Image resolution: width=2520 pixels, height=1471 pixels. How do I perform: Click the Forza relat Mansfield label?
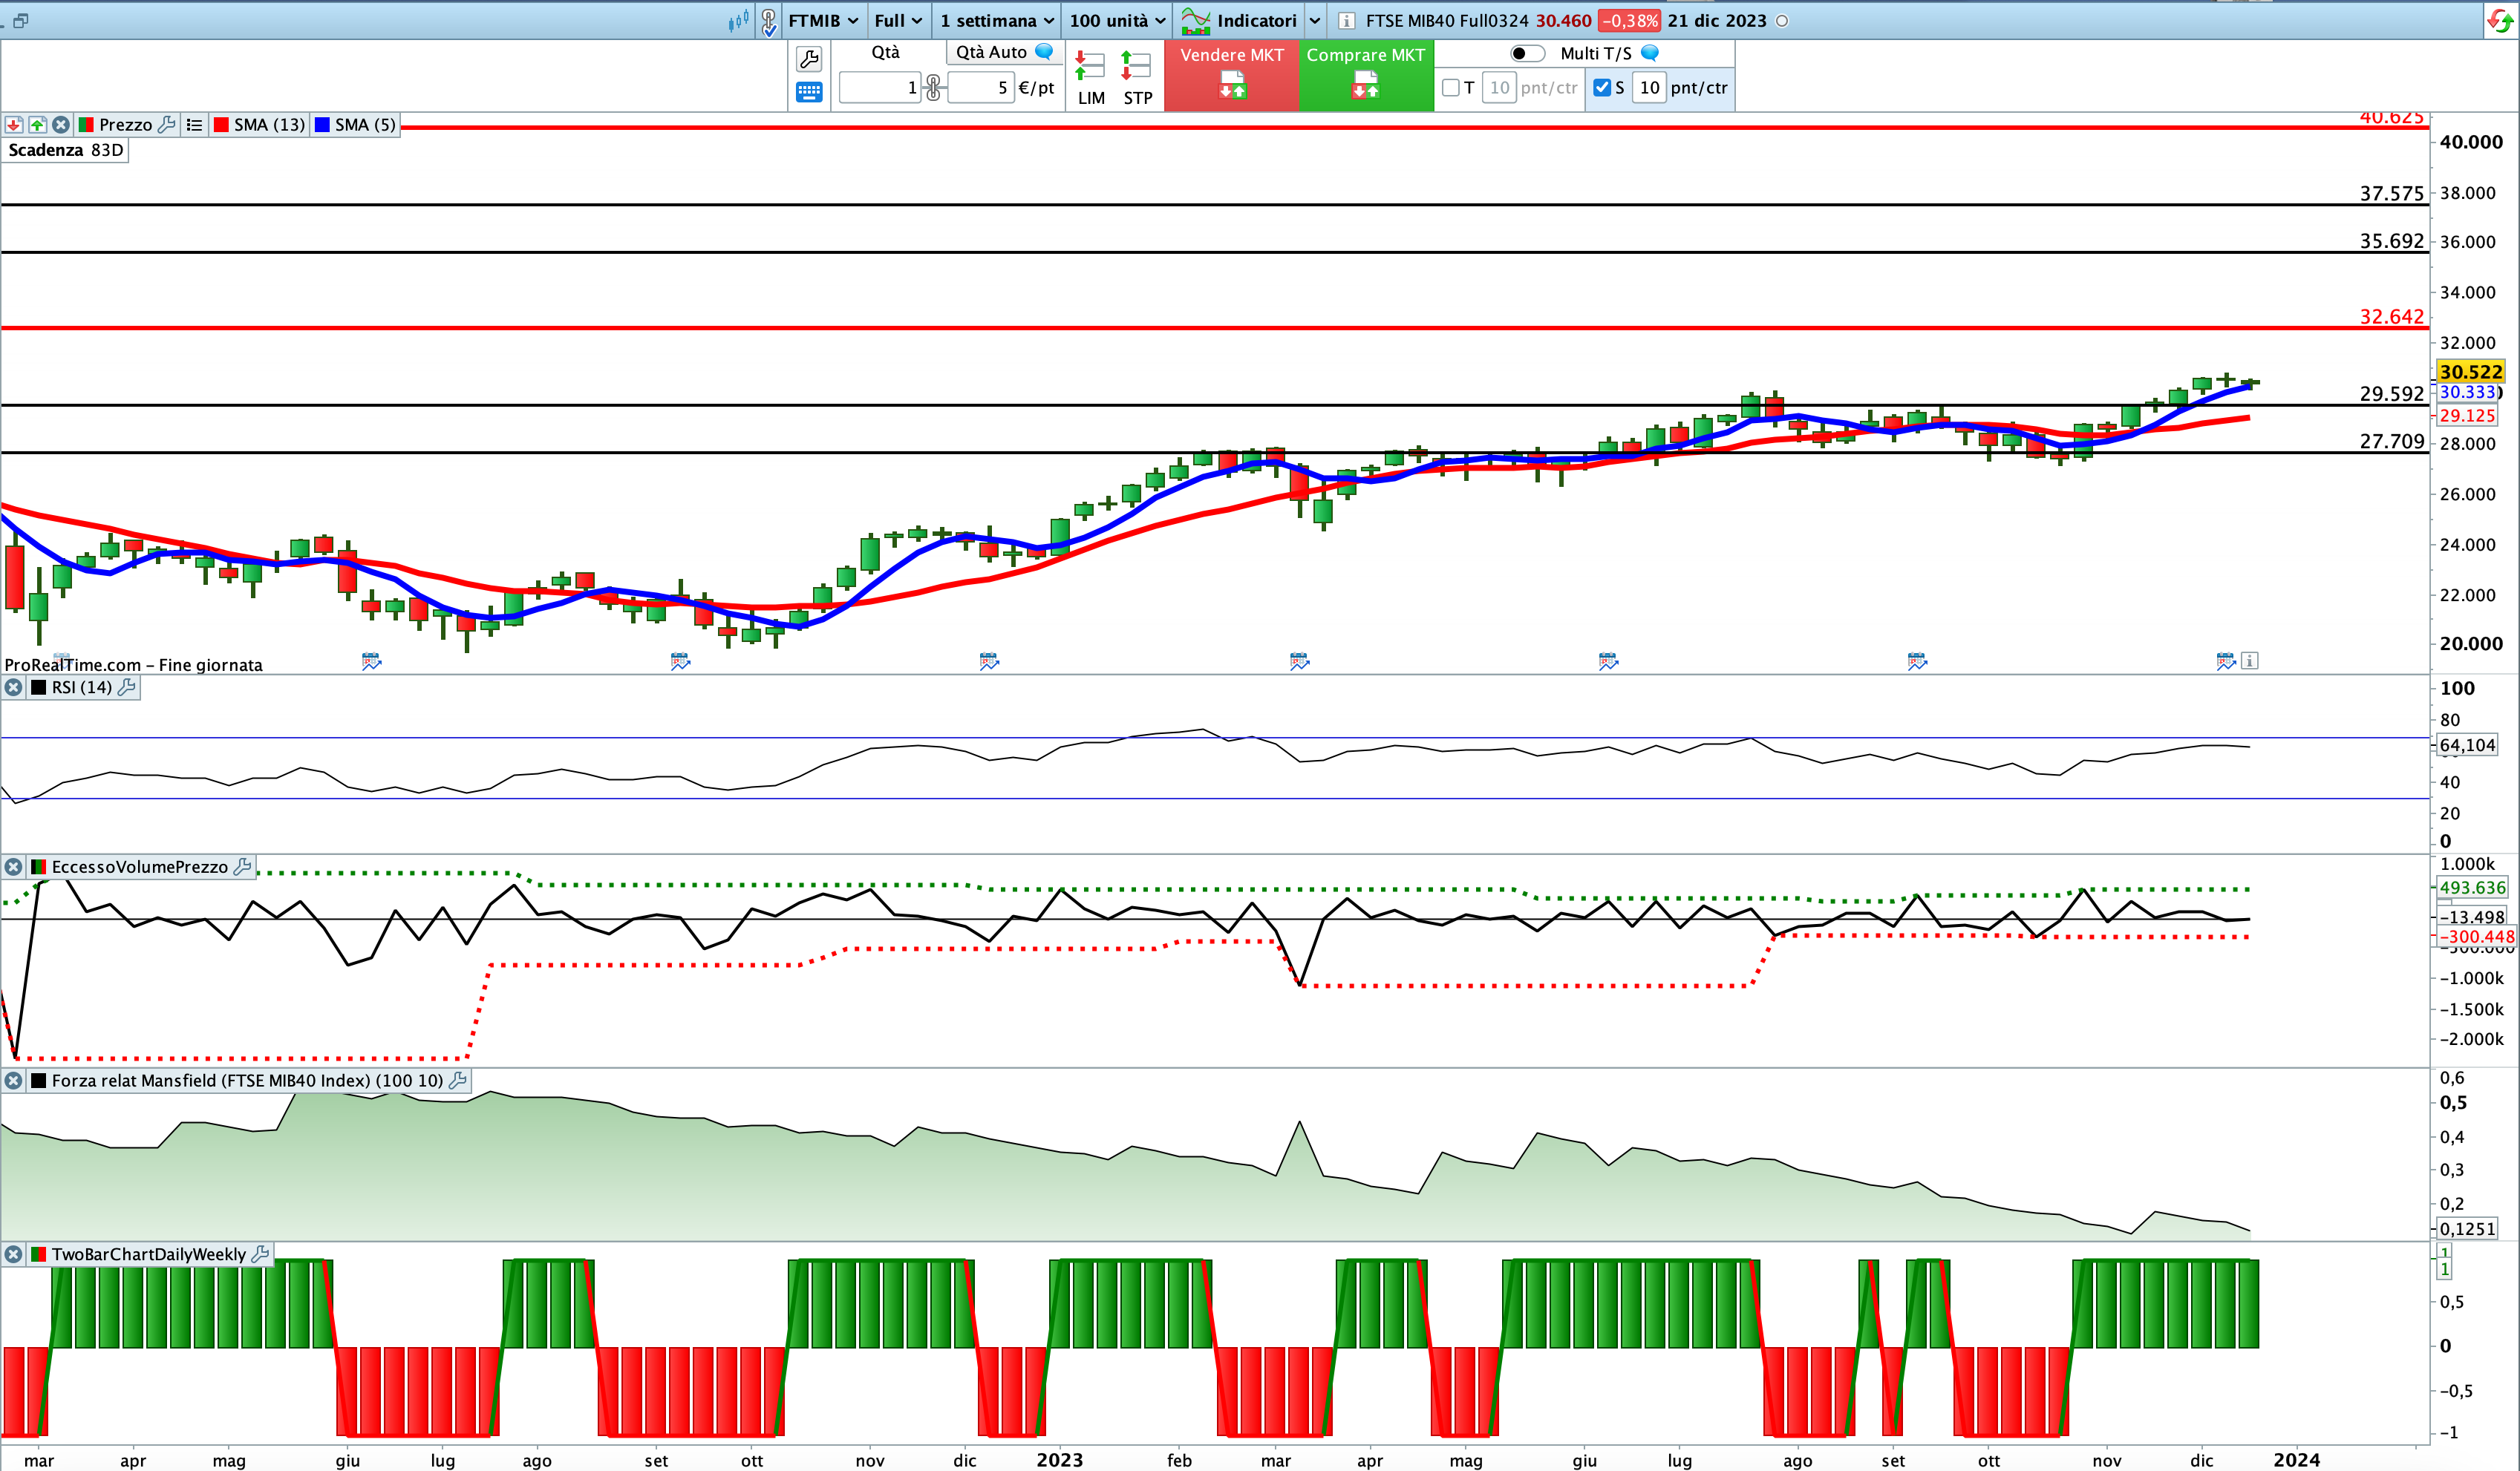[247, 1081]
